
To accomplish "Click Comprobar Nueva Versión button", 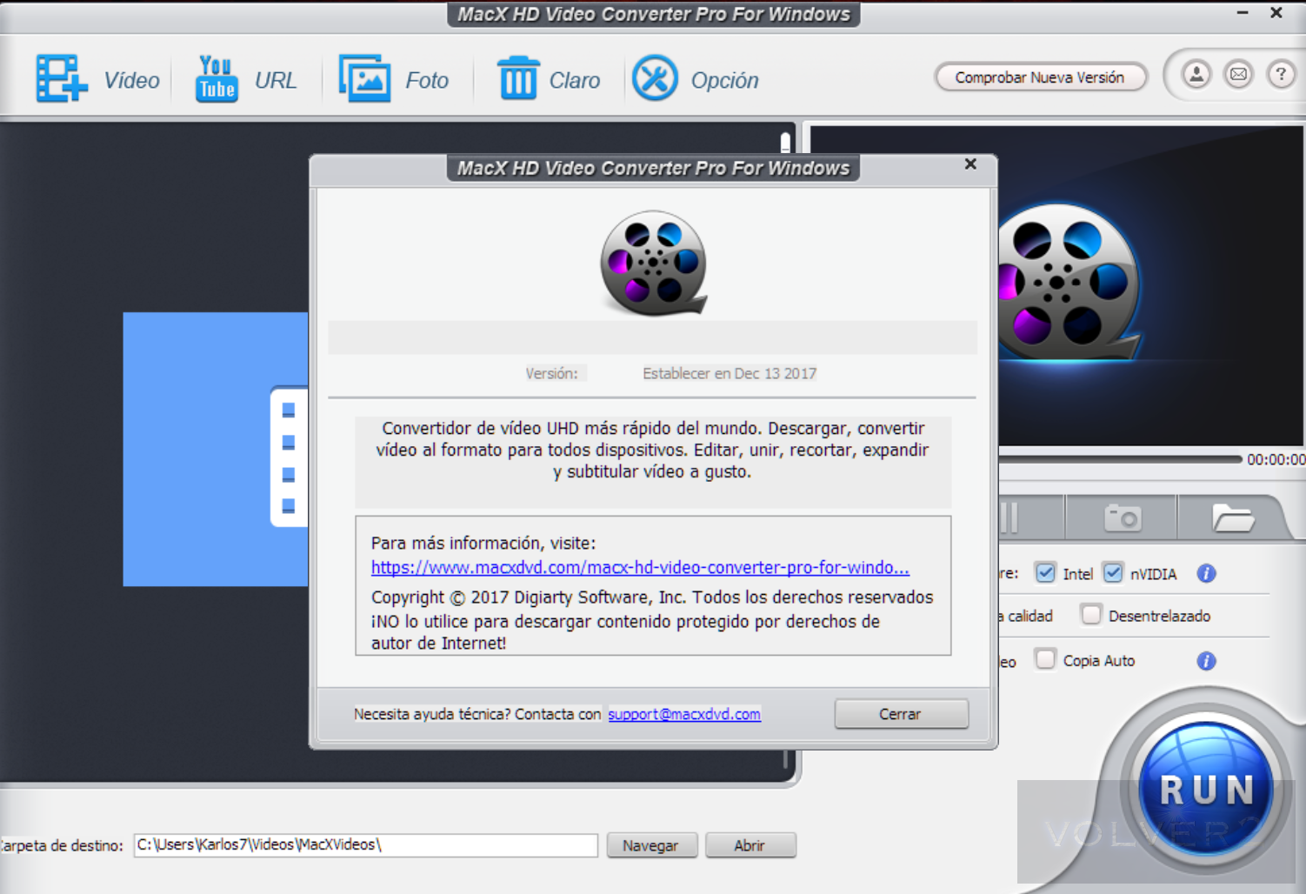I will tap(1040, 77).
